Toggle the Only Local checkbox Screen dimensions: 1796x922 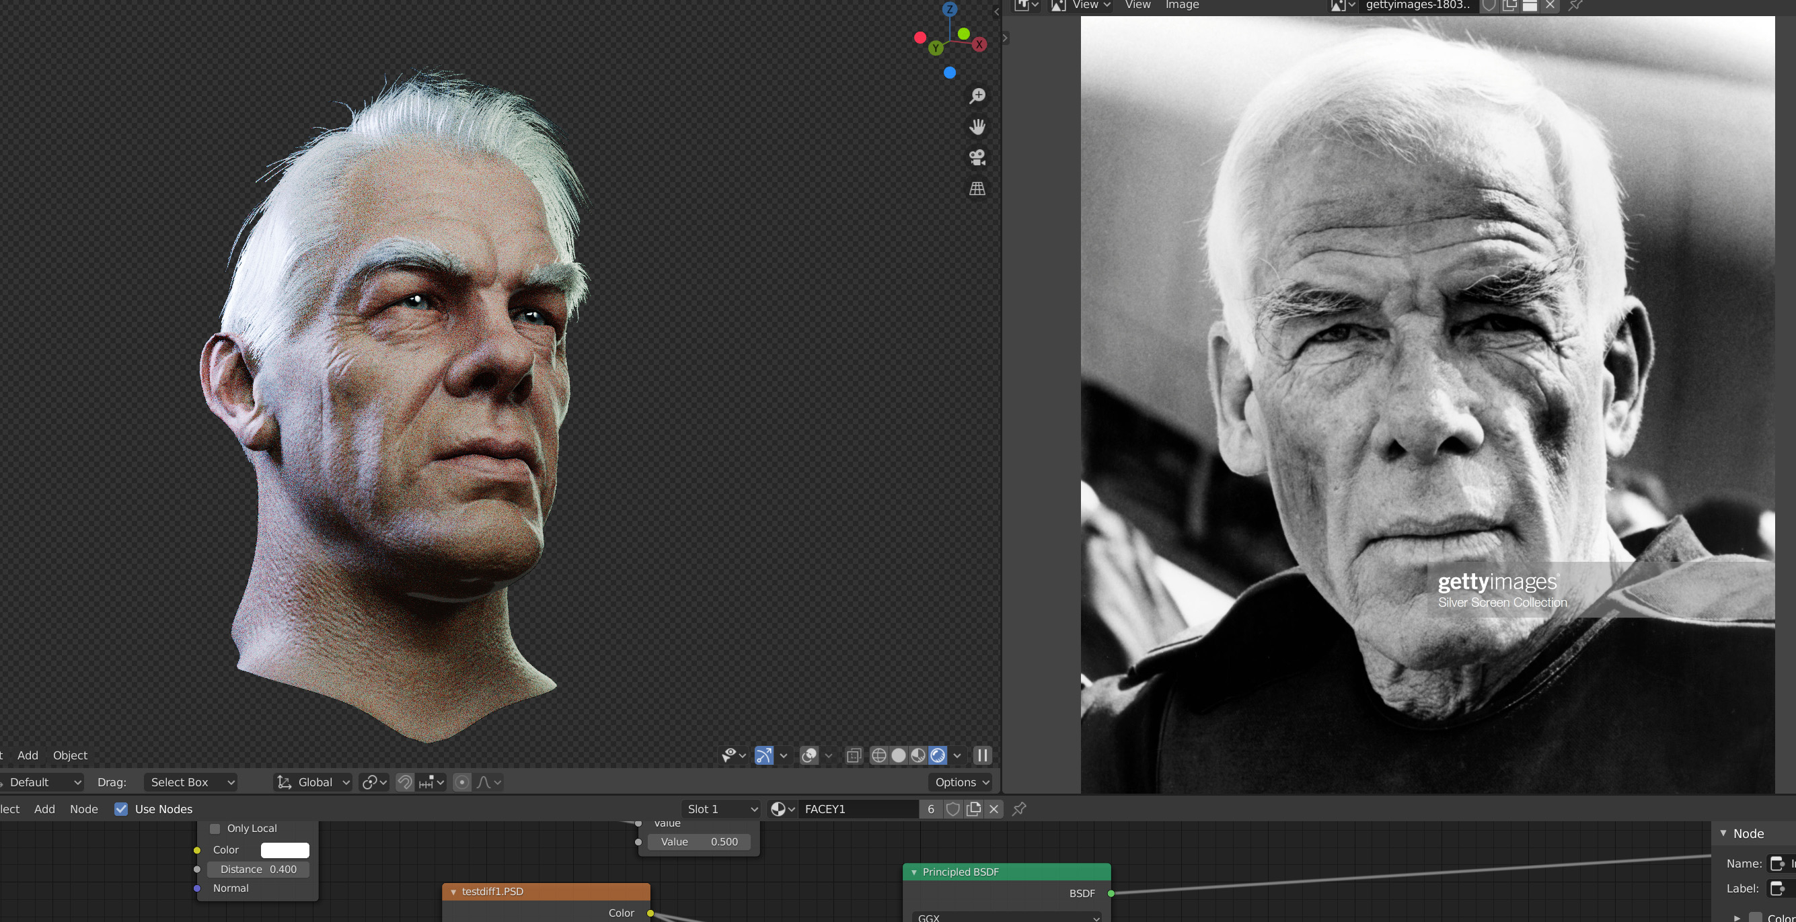215,829
